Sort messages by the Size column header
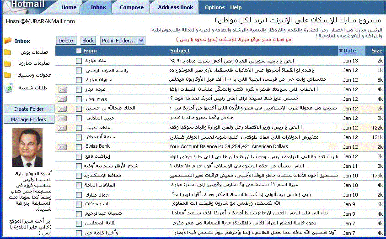 [x=377, y=51]
